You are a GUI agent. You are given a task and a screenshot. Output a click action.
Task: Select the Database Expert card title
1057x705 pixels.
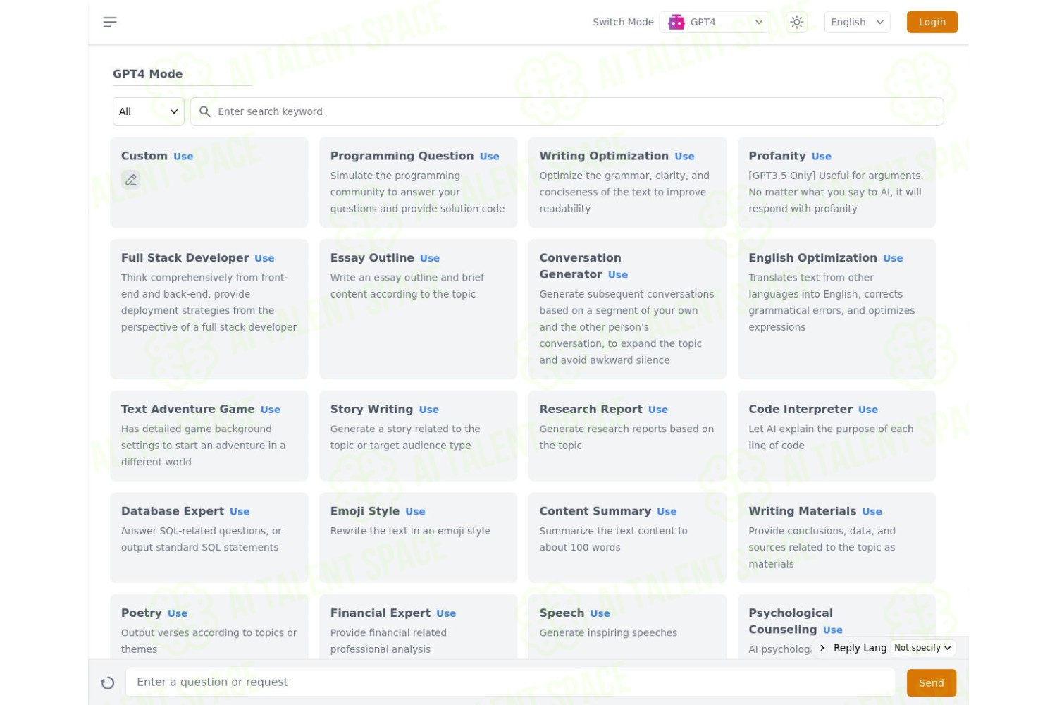(x=173, y=511)
